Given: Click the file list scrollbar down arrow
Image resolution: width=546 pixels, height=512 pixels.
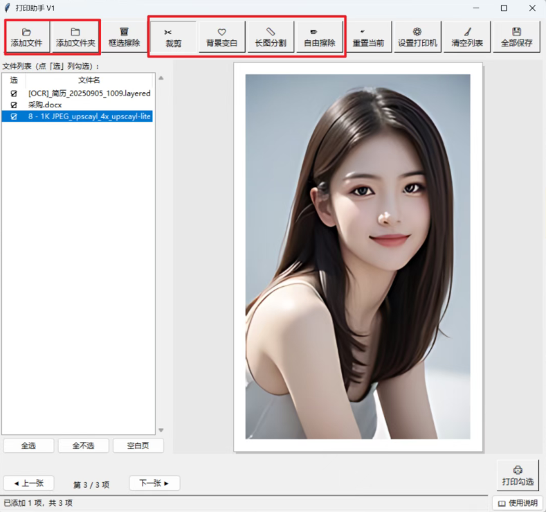Looking at the screenshot, I should pos(161,430).
